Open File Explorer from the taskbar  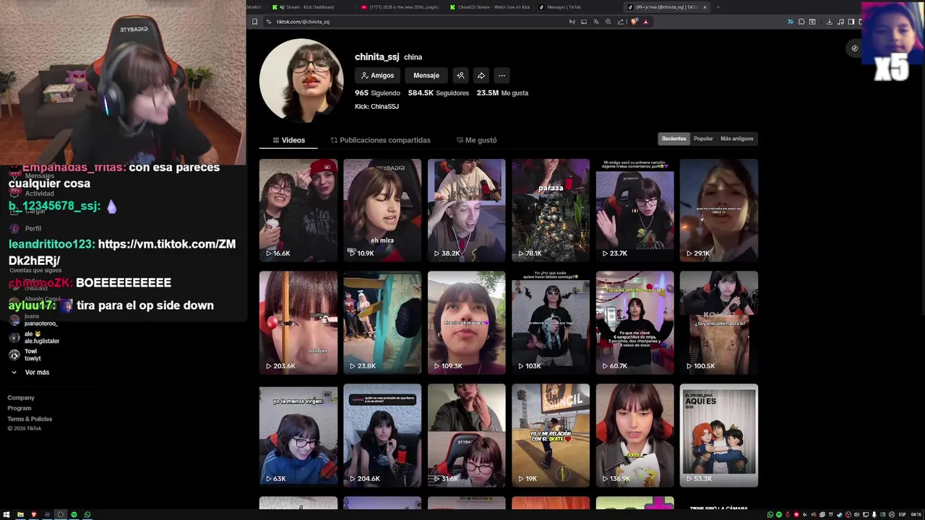pyautogui.click(x=20, y=514)
